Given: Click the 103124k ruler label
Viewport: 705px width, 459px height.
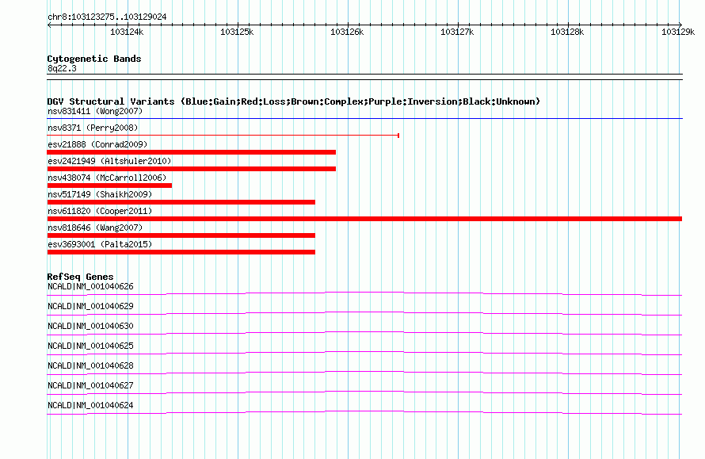Looking at the screenshot, I should coord(127,32).
